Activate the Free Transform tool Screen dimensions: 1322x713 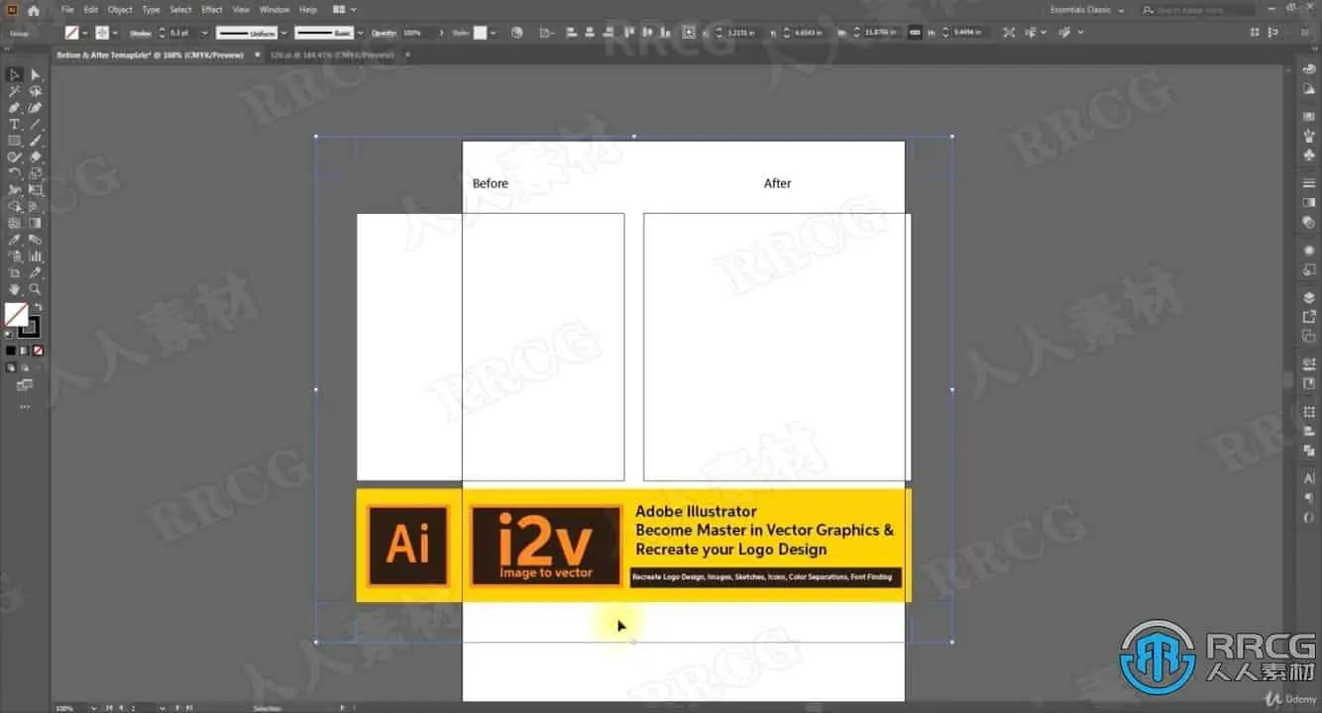pyautogui.click(x=35, y=190)
